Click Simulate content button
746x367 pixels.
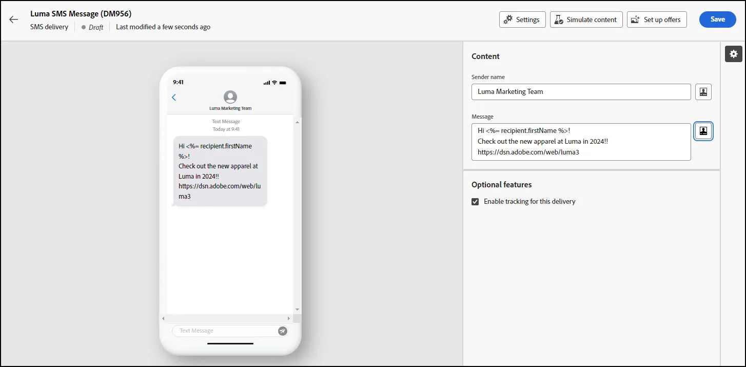click(586, 20)
